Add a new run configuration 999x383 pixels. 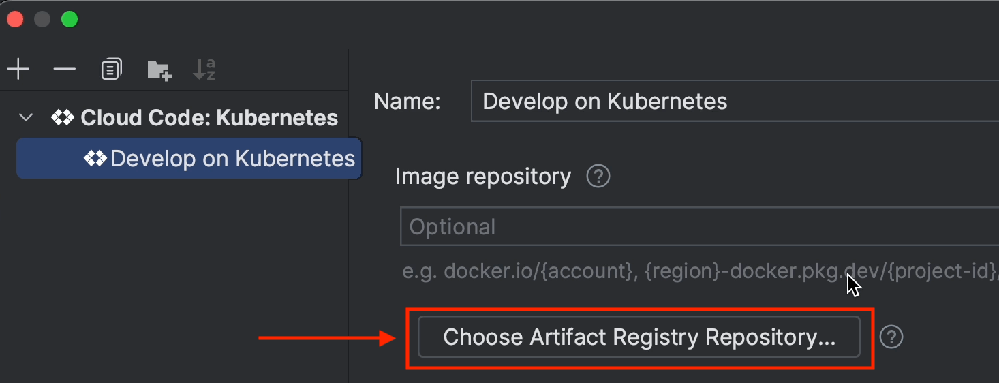pyautogui.click(x=18, y=70)
